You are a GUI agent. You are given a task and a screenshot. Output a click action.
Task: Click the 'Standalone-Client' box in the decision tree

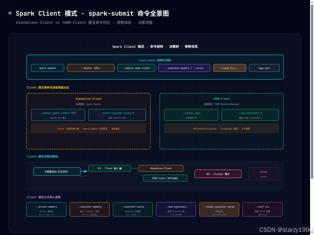point(161,168)
